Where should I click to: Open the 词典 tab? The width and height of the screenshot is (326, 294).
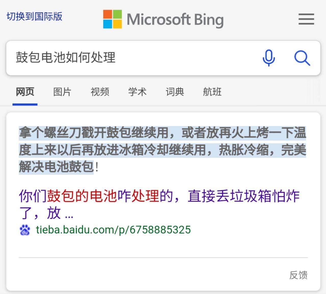pyautogui.click(x=175, y=92)
